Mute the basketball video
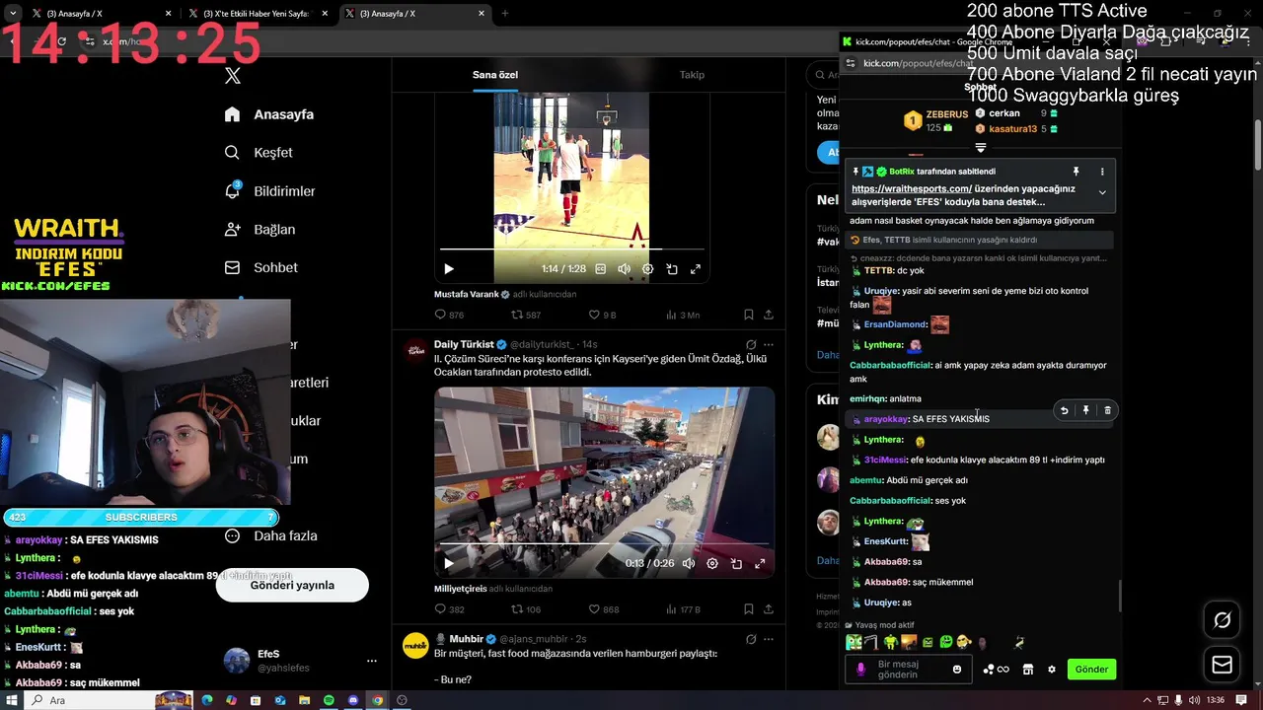 click(624, 269)
